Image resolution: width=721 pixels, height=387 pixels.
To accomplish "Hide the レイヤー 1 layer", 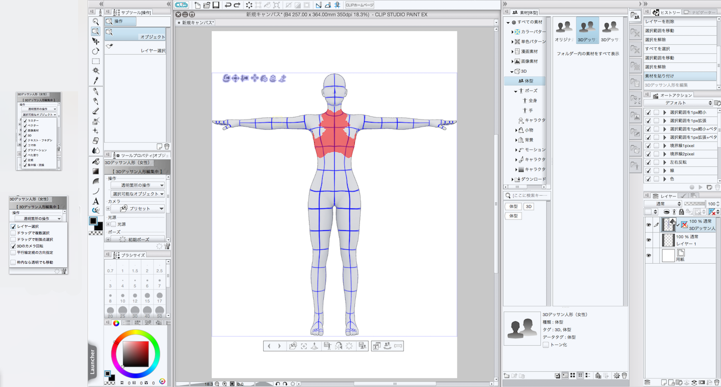I will tap(648, 240).
